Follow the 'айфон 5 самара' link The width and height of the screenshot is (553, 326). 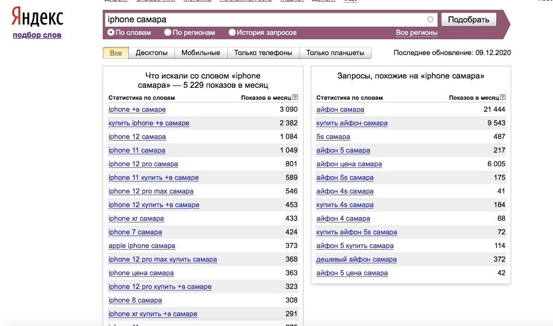[343, 150]
